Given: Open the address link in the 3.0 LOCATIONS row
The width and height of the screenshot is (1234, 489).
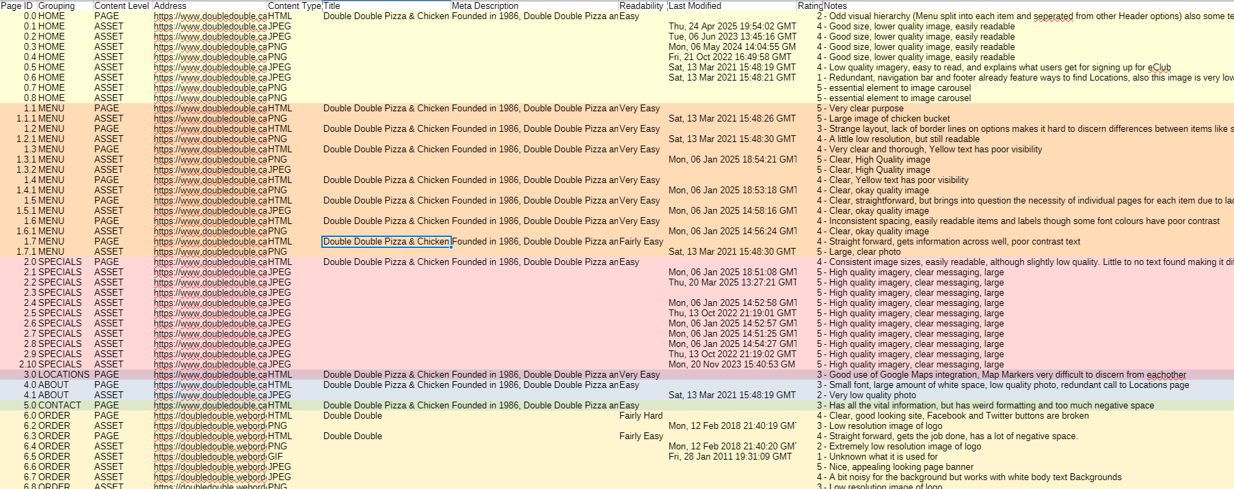Looking at the screenshot, I should pyautogui.click(x=210, y=374).
